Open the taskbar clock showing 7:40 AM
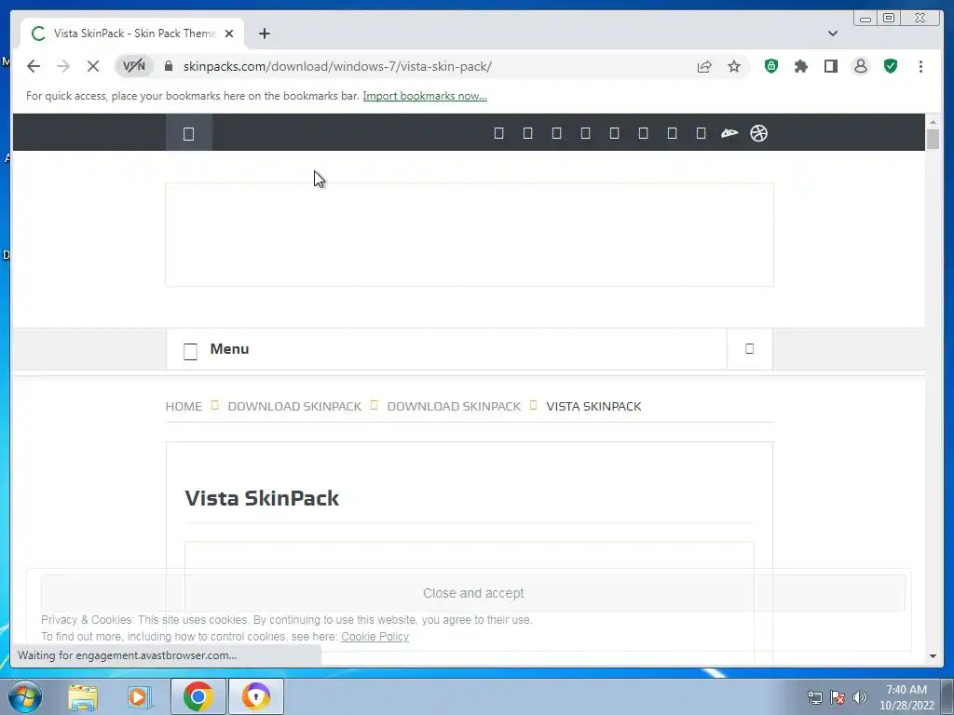Image resolution: width=954 pixels, height=715 pixels. point(906,697)
